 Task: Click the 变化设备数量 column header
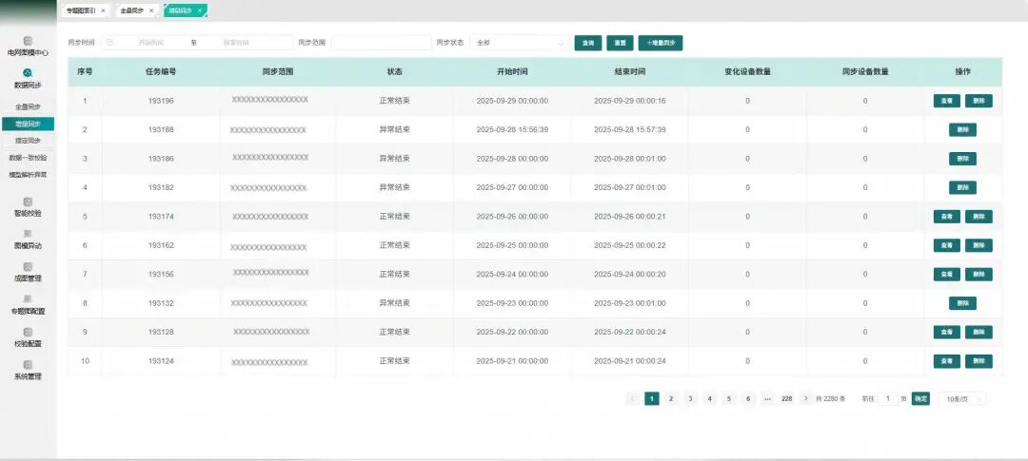[747, 72]
